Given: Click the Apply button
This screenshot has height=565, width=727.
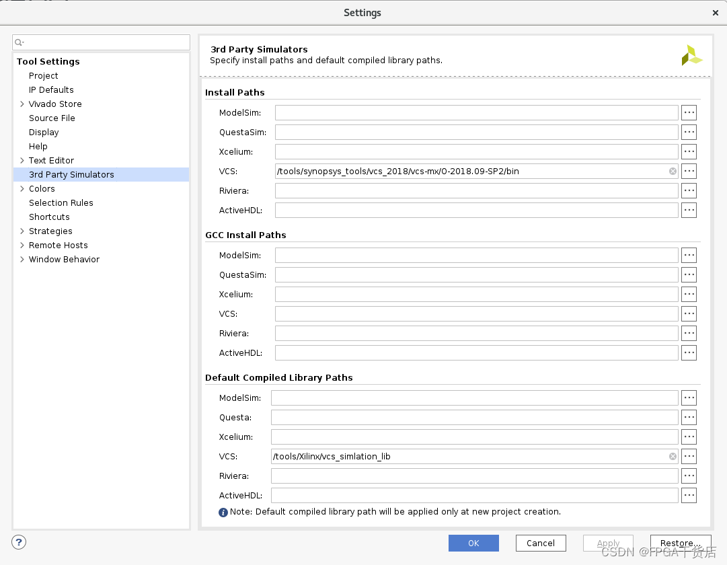Looking at the screenshot, I should (608, 543).
